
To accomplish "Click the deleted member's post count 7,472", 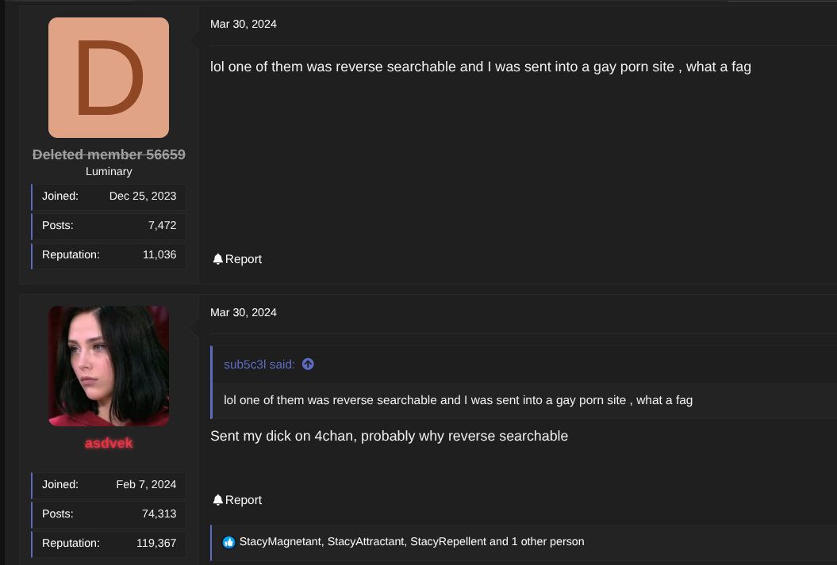I will pos(162,225).
